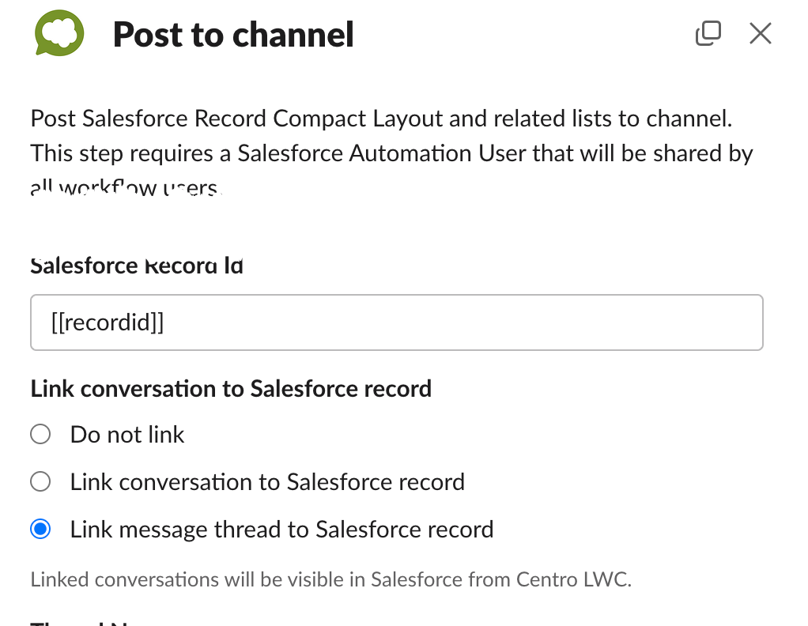Screen dimensions: 808x626
Task: Close the Post to channel dialog
Action: coord(760,33)
